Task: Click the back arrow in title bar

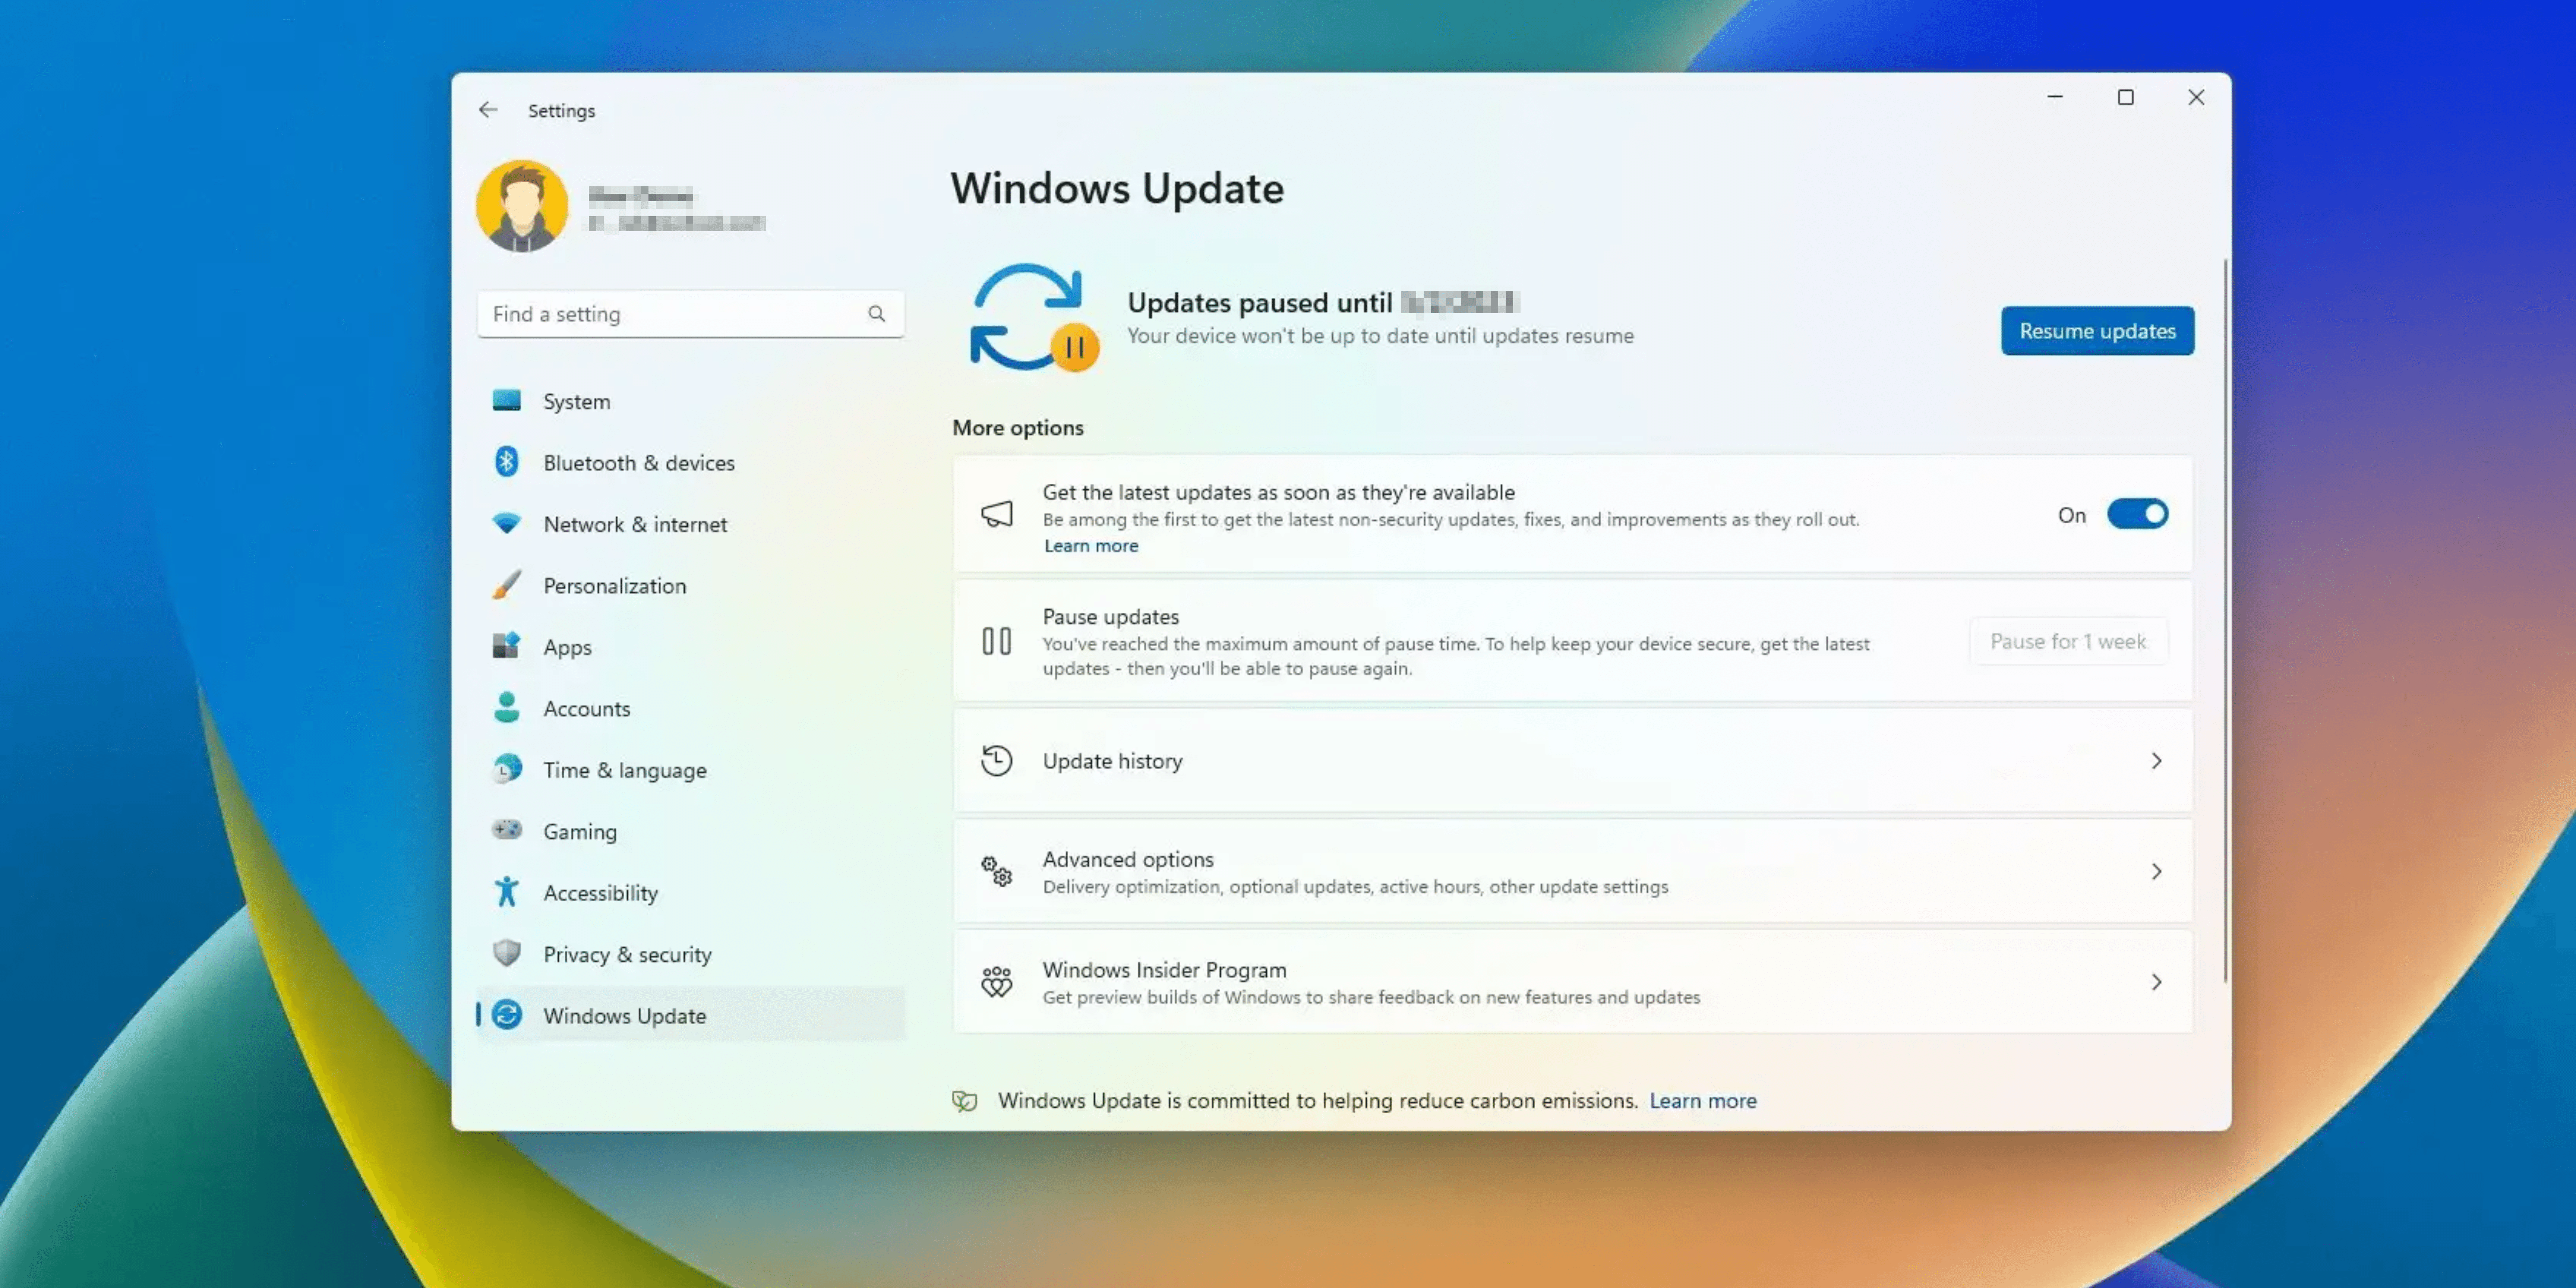Action: coord(488,110)
